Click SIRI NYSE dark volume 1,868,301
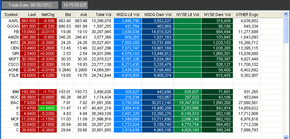Viewport: 290px width, 139px height. click(218, 53)
